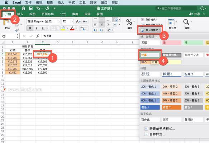Apply the Percent (百分比) number style
Screen dimensions: 209x143
[x=150, y=120]
